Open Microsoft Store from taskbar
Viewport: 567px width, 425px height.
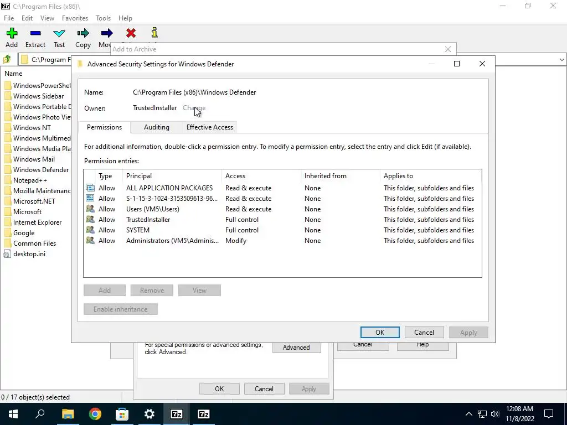(x=122, y=414)
